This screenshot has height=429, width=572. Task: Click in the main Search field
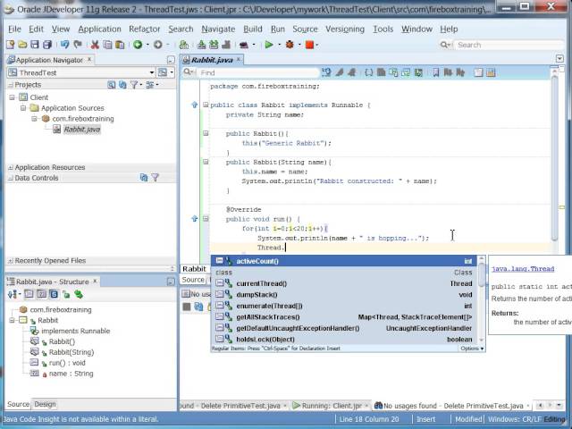(x=509, y=45)
